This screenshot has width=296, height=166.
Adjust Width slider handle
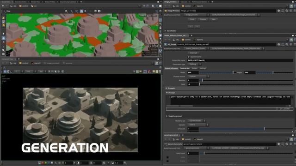[233, 72]
